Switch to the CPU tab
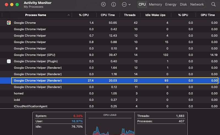The height and width of the screenshot is (135, 220). (142, 4)
